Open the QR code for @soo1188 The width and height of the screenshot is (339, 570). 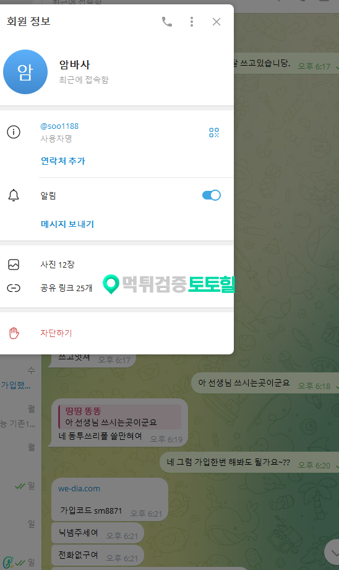tap(214, 133)
